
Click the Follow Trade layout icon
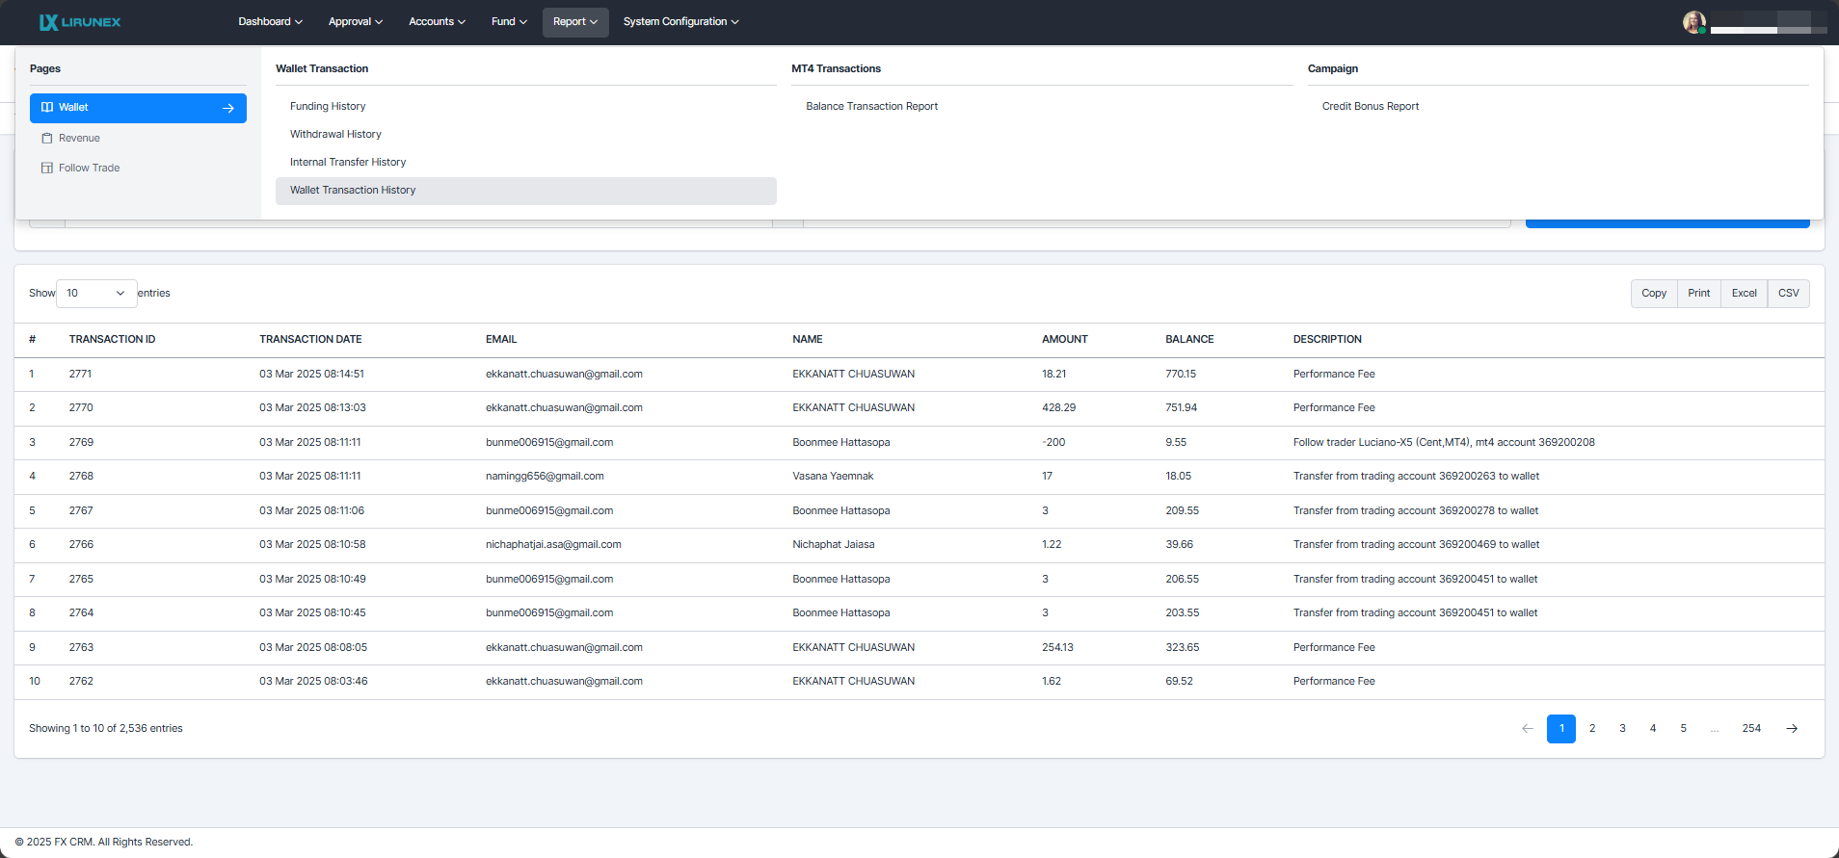pos(47,169)
